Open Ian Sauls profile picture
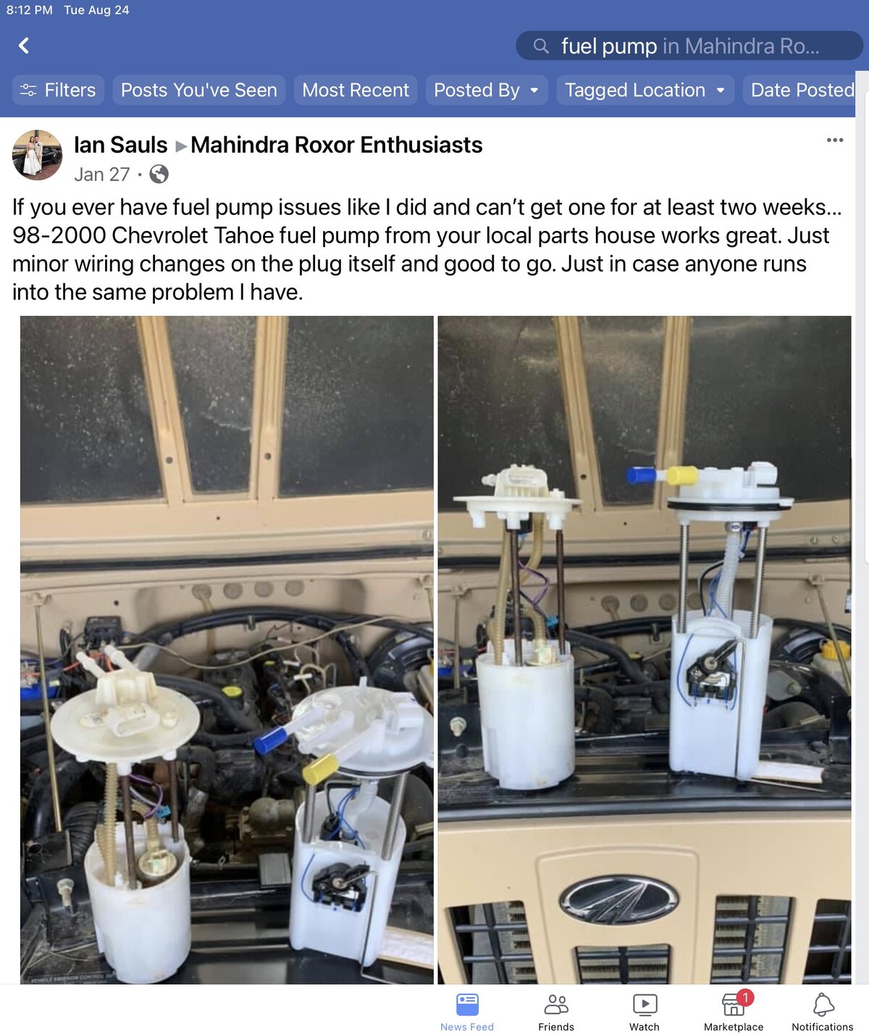Screen dimensions: 869x1035 (x=37, y=155)
